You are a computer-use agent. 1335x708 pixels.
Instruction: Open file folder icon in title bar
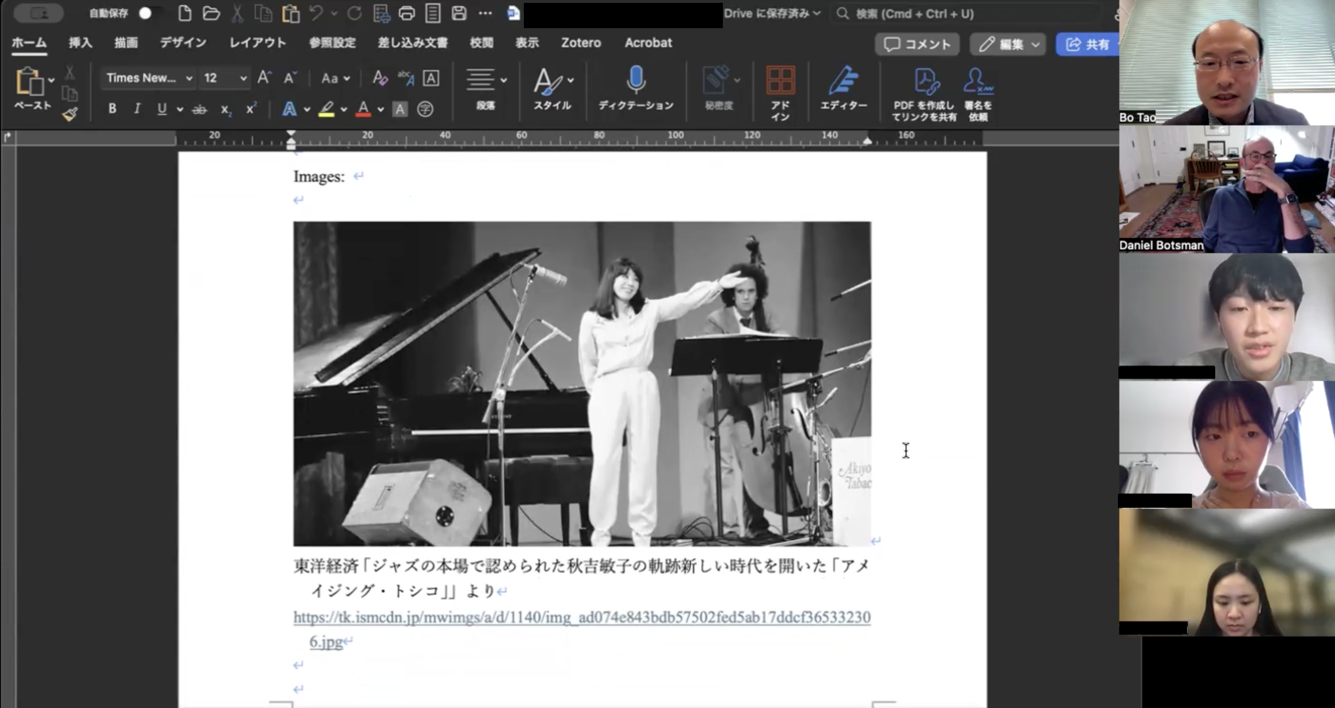click(211, 13)
